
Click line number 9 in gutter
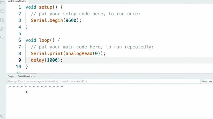[x=20, y=60]
